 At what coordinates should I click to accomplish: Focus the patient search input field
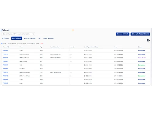click(18, 34)
